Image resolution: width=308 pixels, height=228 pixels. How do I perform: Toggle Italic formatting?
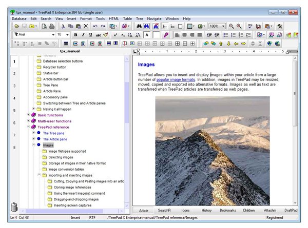(83, 35)
